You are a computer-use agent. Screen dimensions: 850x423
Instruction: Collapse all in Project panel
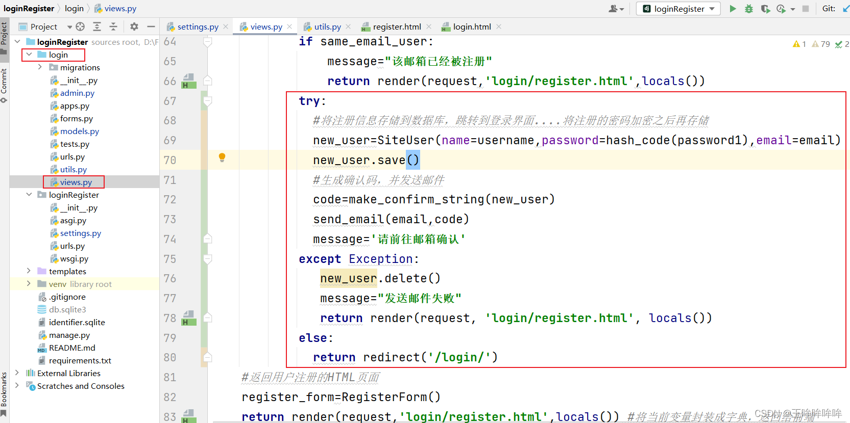coord(113,27)
